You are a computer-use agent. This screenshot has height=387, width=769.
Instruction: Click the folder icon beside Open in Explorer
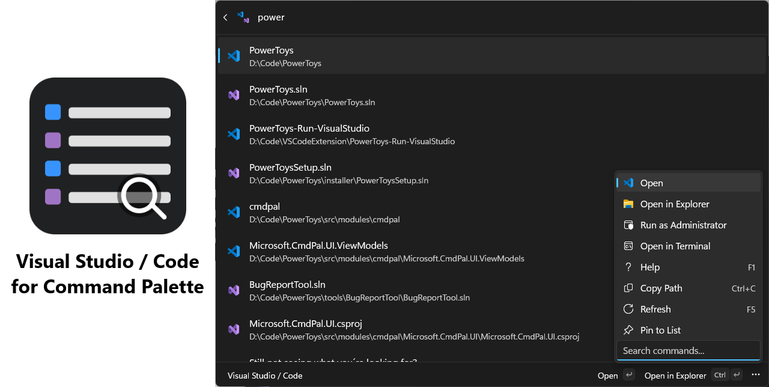(x=628, y=204)
